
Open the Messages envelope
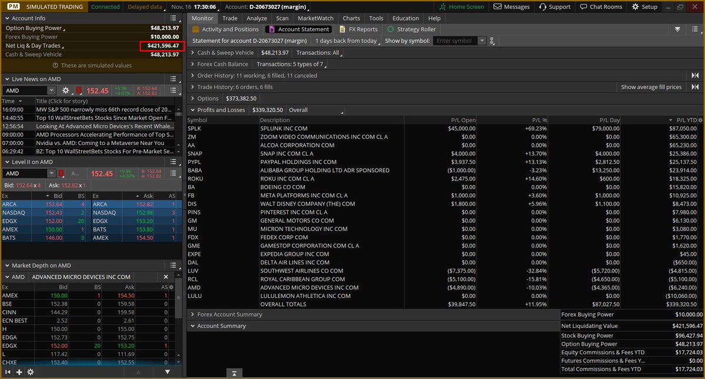512,6
